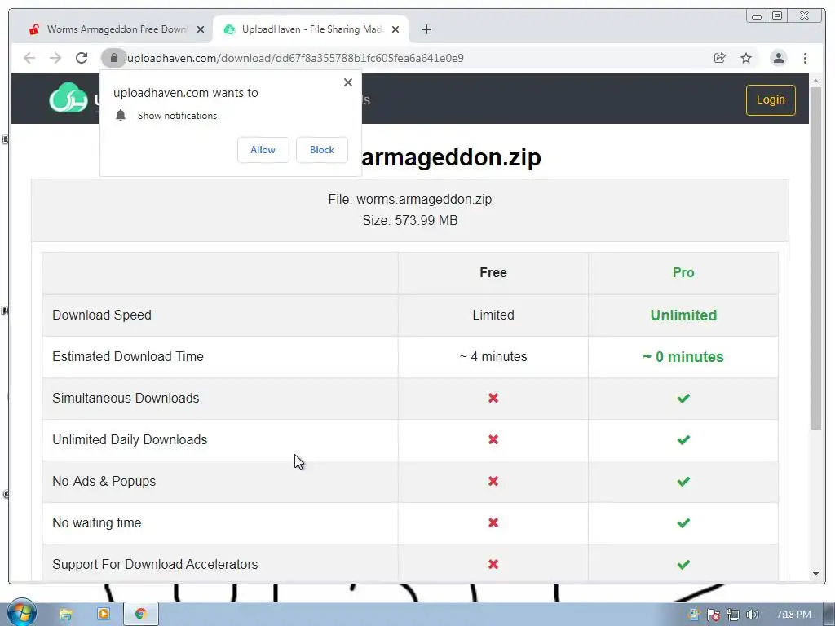Click the ~ 0 minutes cell
Viewport: 835px width, 626px height.
683,357
